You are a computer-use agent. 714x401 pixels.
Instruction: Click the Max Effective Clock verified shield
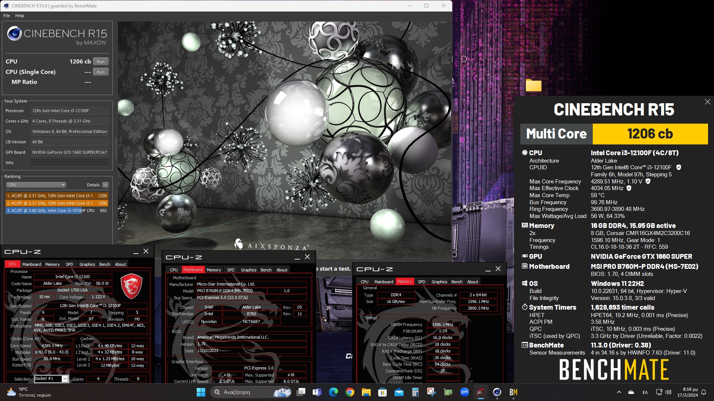coord(629,188)
